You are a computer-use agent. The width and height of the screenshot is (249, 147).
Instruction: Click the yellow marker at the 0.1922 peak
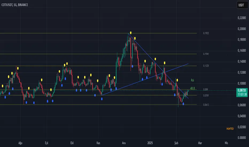click(x=131, y=33)
